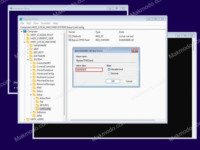
Task: Click the Registry Editor title bar icon
Action: pyautogui.click(x=21, y=19)
